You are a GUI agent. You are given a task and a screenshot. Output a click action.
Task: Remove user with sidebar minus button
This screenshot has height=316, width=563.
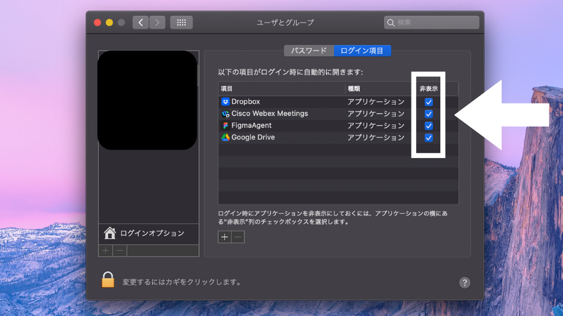pos(120,250)
